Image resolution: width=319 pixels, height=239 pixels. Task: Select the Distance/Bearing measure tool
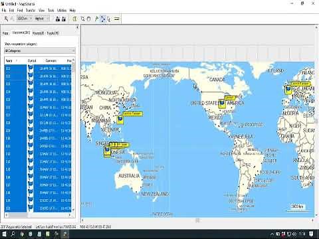pyautogui.click(x=116, y=19)
